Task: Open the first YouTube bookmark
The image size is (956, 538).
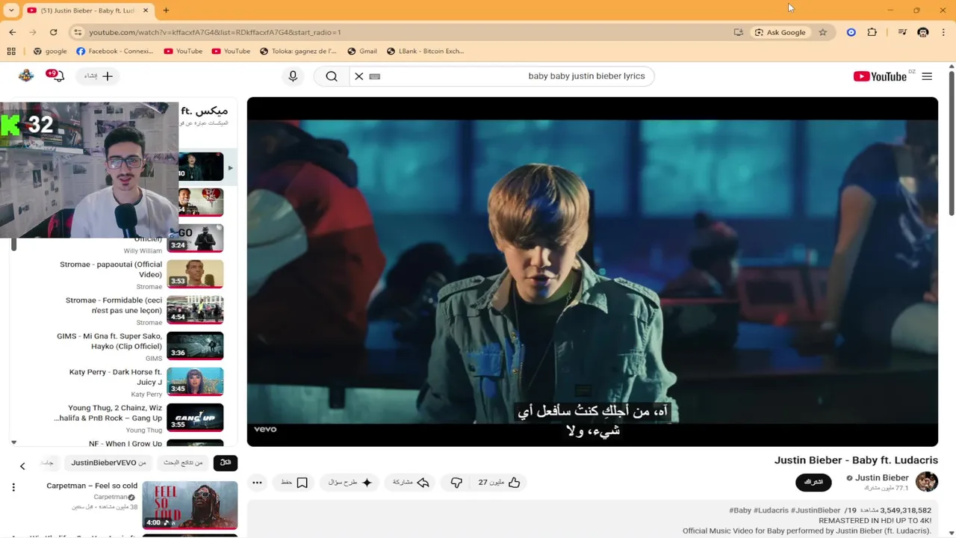Action: [183, 52]
